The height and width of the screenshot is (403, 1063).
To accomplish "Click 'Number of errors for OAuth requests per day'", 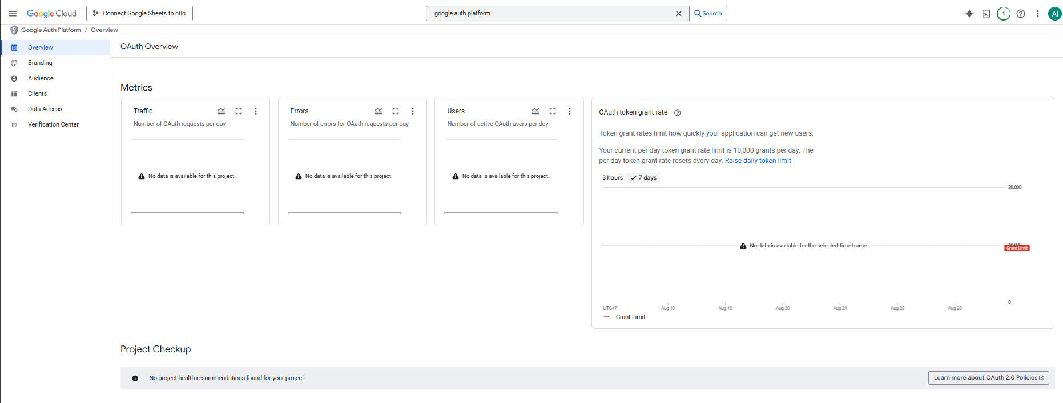I will [x=349, y=124].
